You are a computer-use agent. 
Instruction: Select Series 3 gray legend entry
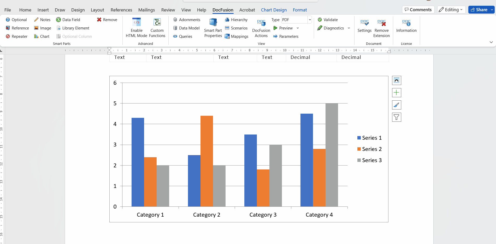(369, 160)
